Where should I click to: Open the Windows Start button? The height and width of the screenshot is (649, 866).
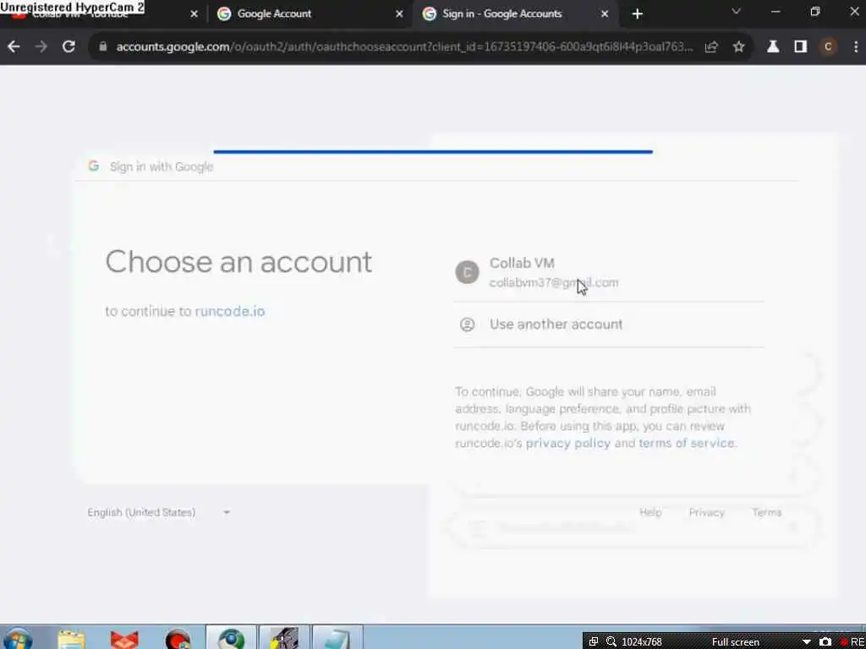pyautogui.click(x=17, y=639)
